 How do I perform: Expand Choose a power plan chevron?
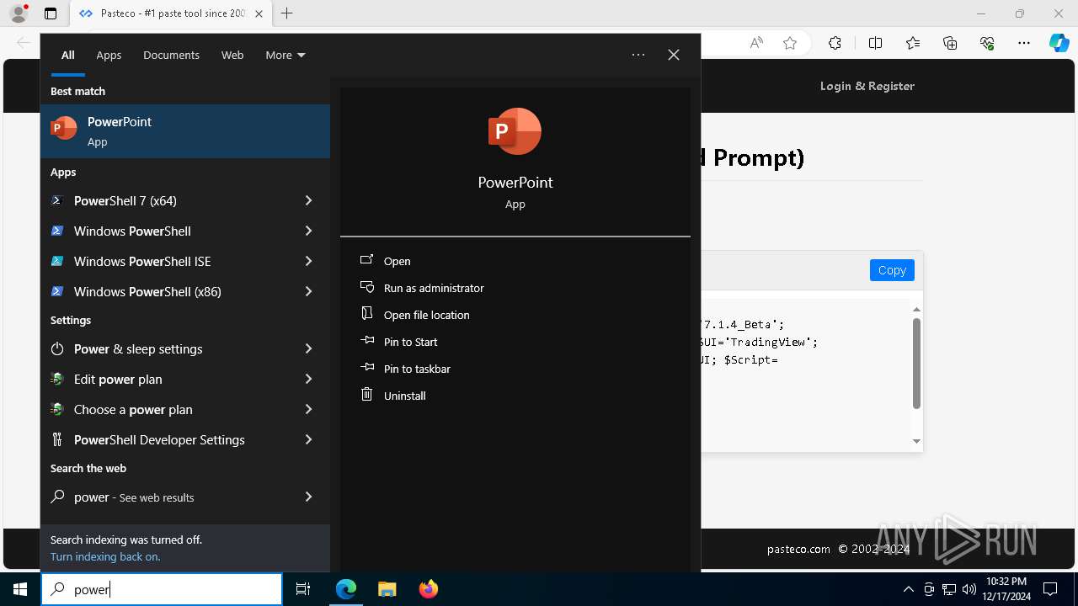tap(308, 409)
